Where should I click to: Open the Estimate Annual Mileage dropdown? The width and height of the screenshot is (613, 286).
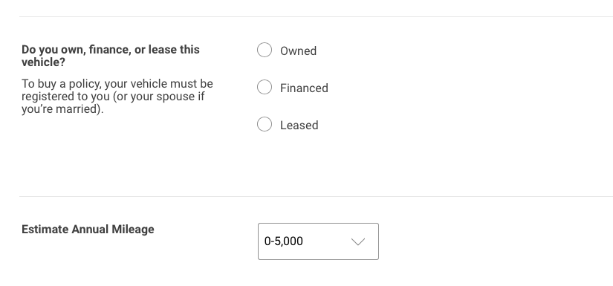(x=318, y=241)
